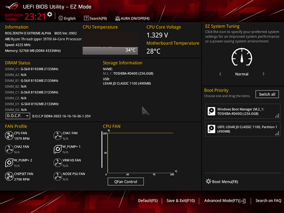
Task: Click the 1.329 V core voltage value
Action: [157, 35]
